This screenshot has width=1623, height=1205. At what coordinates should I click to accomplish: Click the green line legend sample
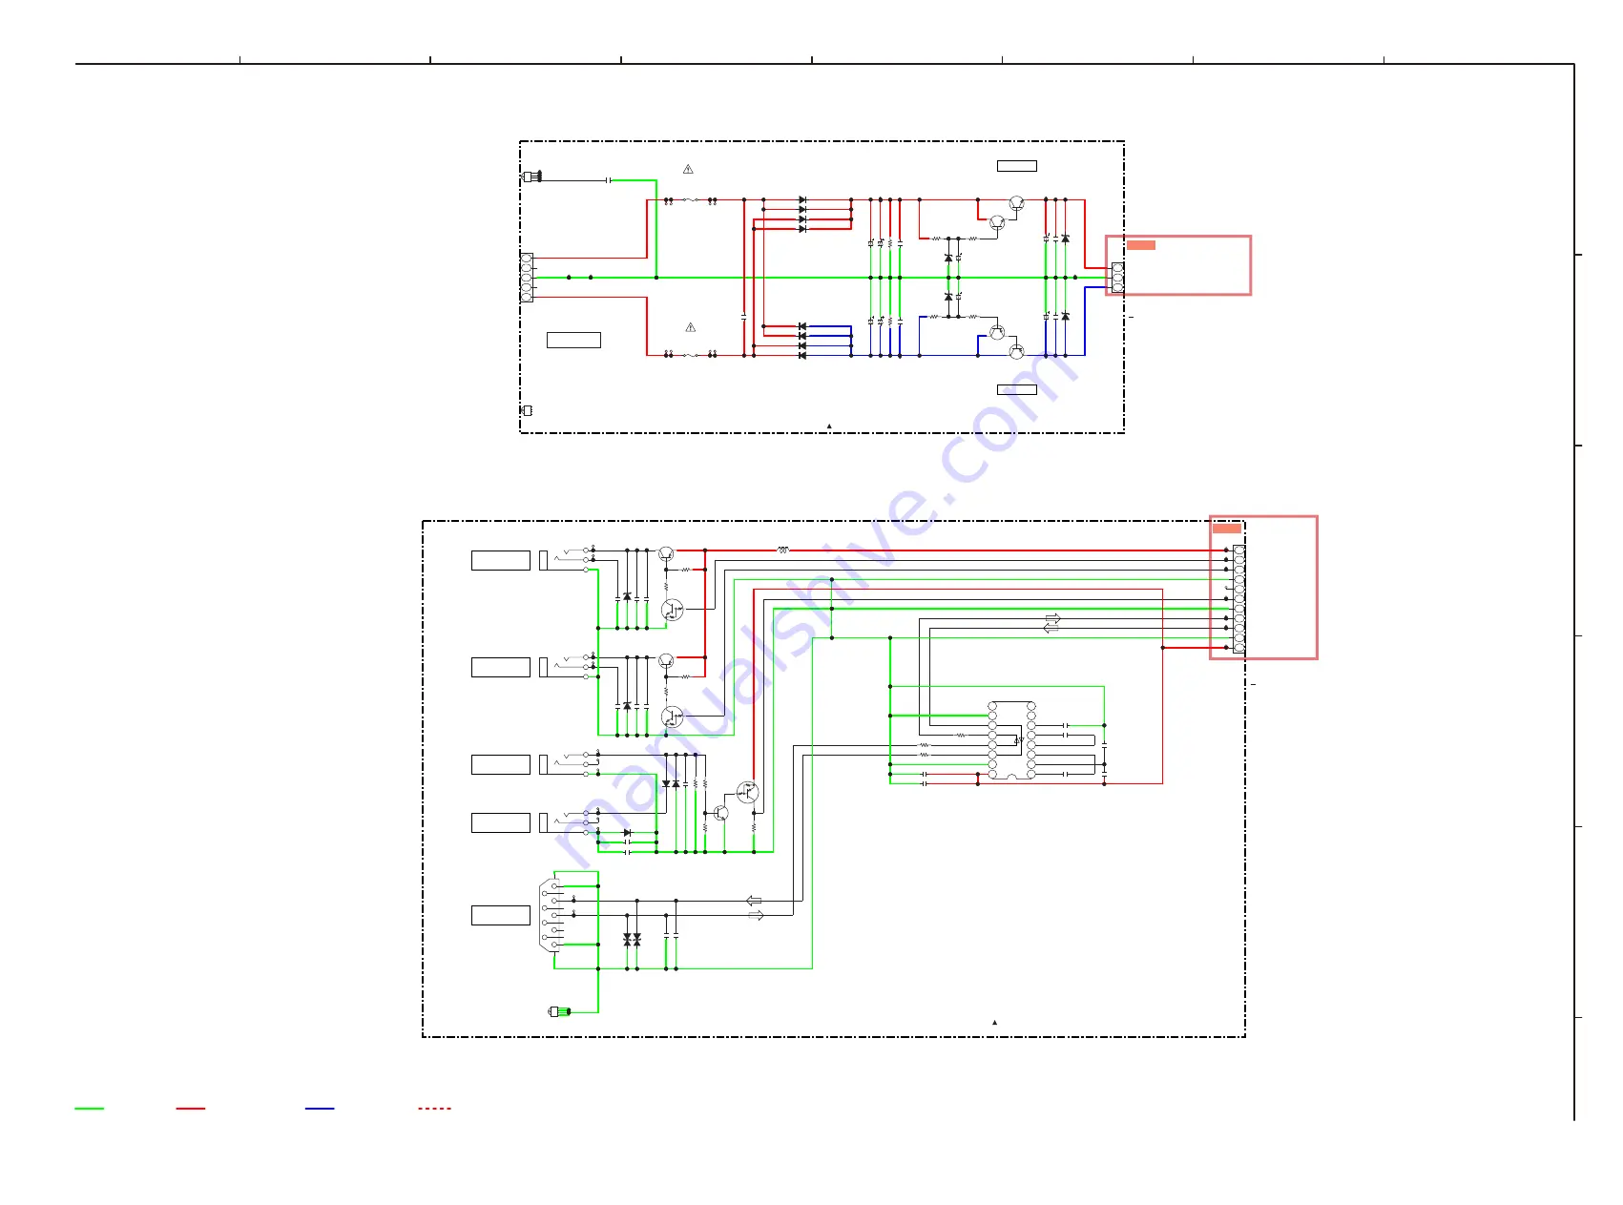click(90, 1109)
